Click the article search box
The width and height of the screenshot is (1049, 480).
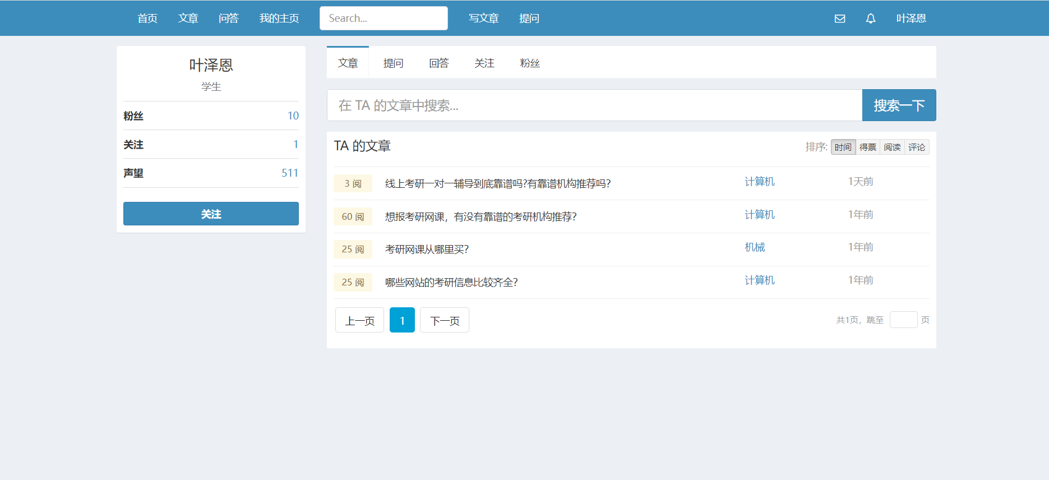coord(594,105)
